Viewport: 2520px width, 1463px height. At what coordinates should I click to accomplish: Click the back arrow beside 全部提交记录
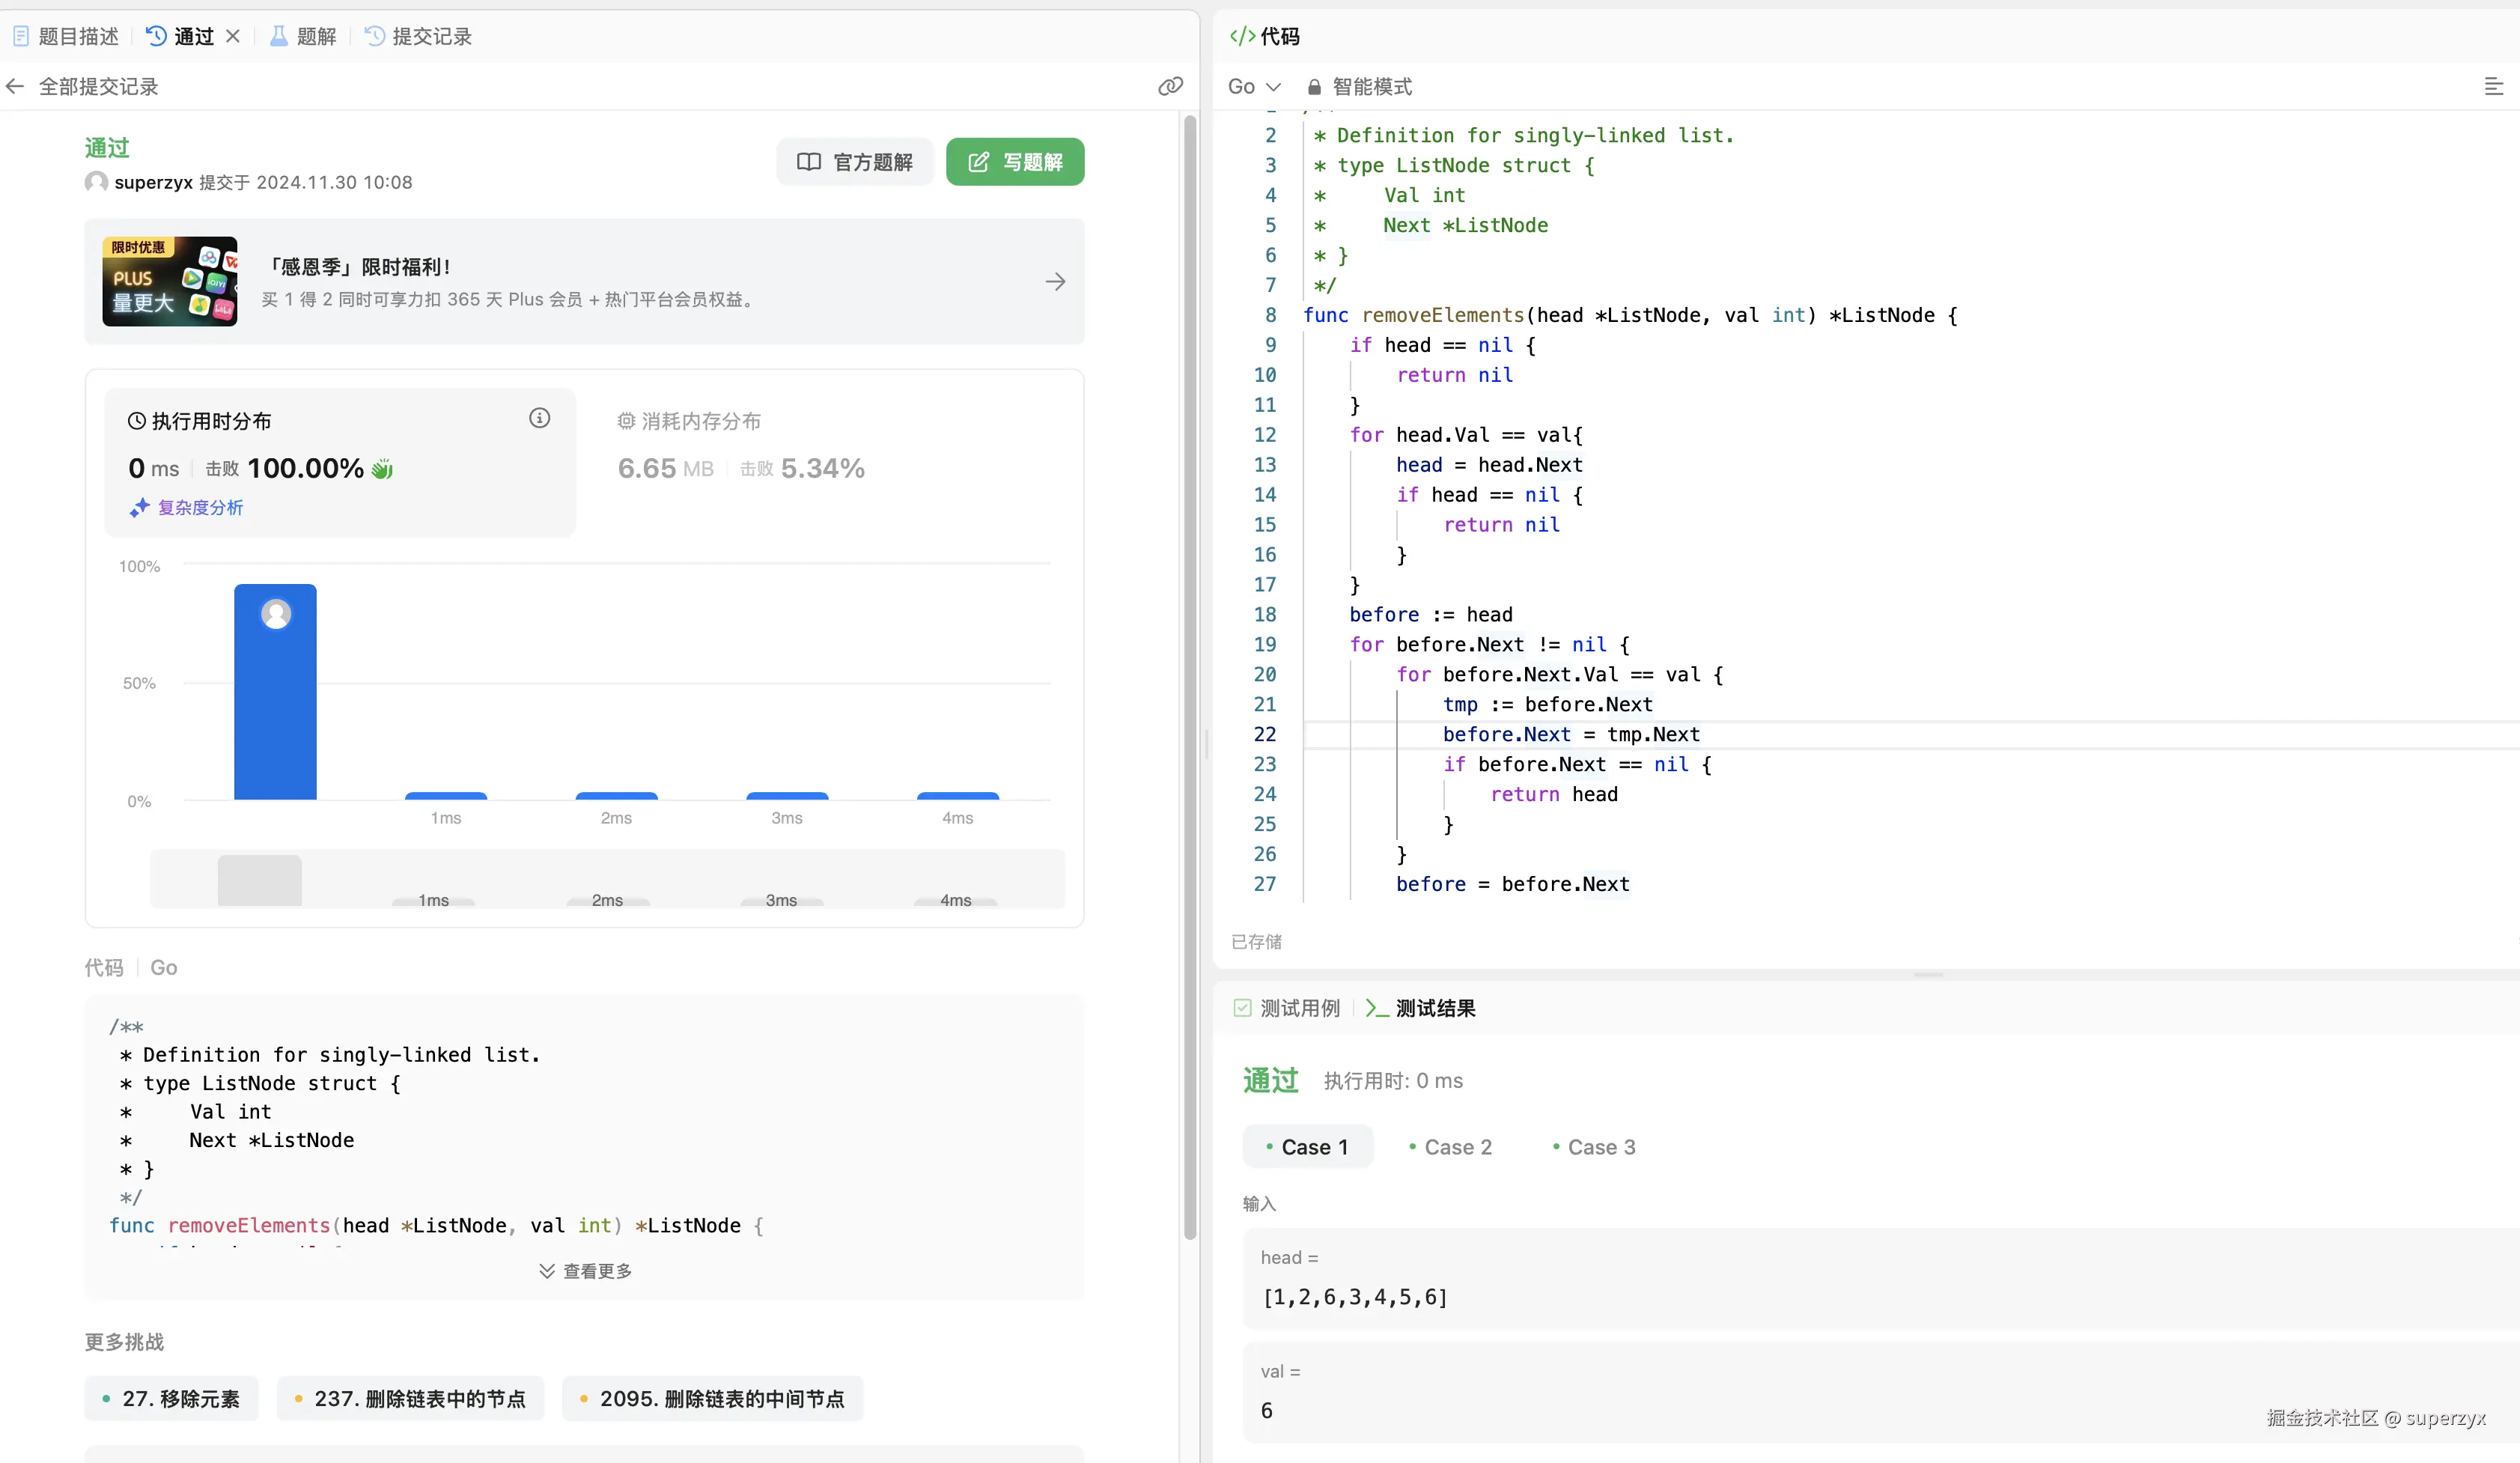[x=15, y=87]
